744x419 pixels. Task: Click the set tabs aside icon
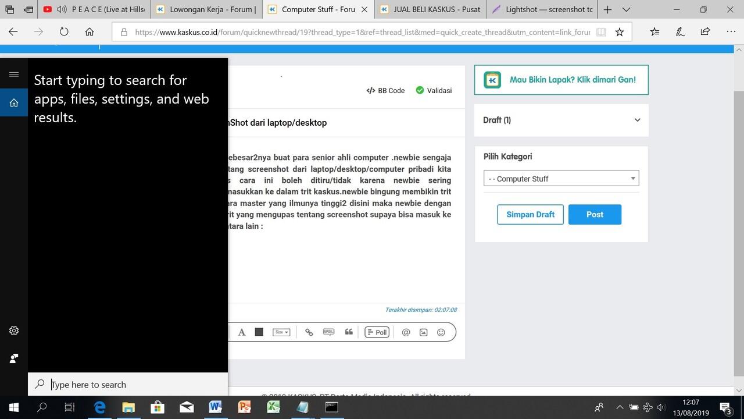(x=28, y=9)
